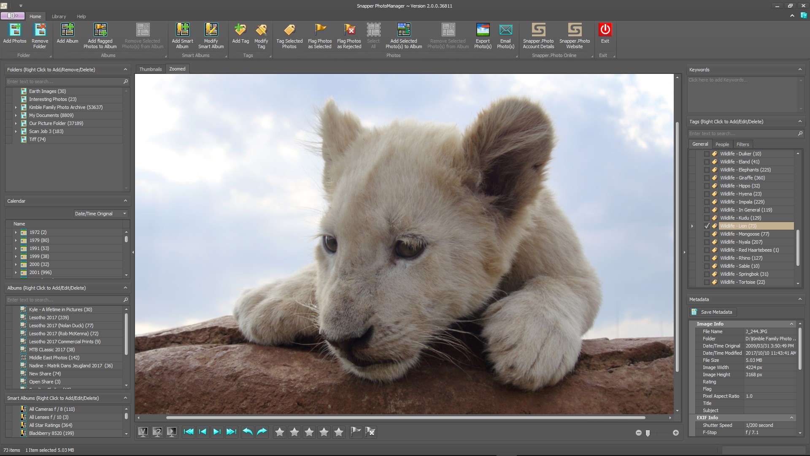Screen dimensions: 810x456
Task: Open the People tags tab
Action: click(722, 144)
